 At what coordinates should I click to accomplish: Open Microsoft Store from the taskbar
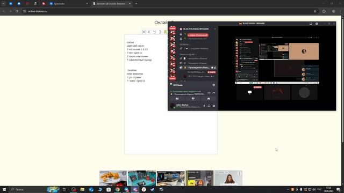(109, 189)
